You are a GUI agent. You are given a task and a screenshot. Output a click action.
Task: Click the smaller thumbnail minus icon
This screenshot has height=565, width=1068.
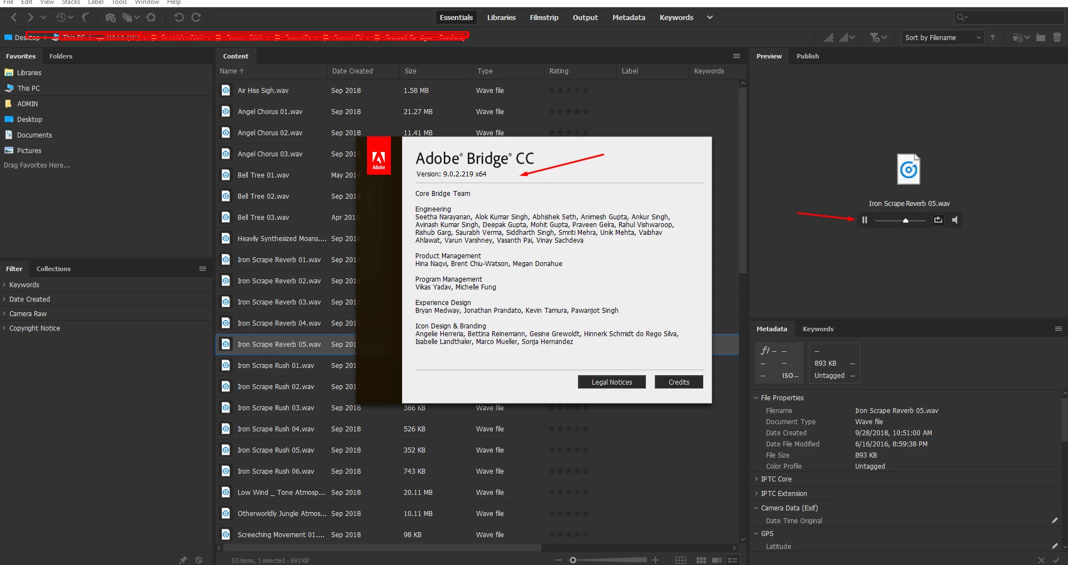(559, 560)
